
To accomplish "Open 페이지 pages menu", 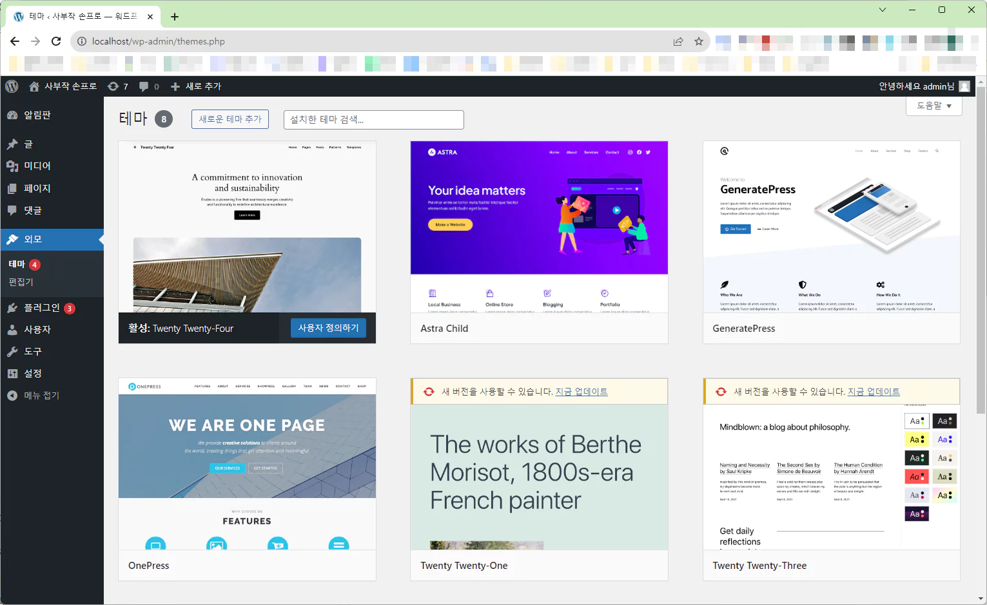I will pyautogui.click(x=52, y=188).
